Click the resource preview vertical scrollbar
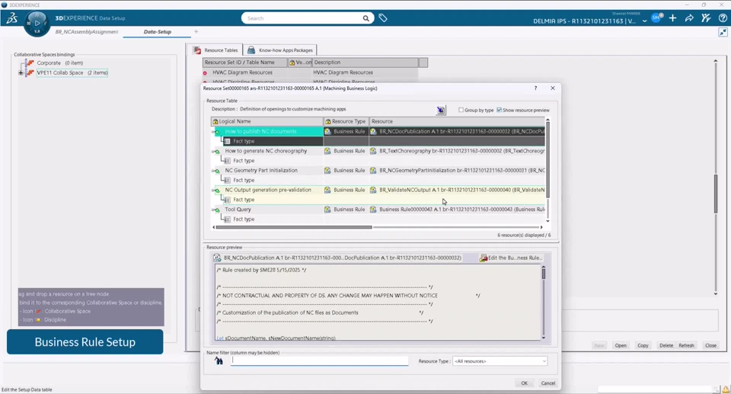This screenshot has width=731, height=394. coord(544,273)
